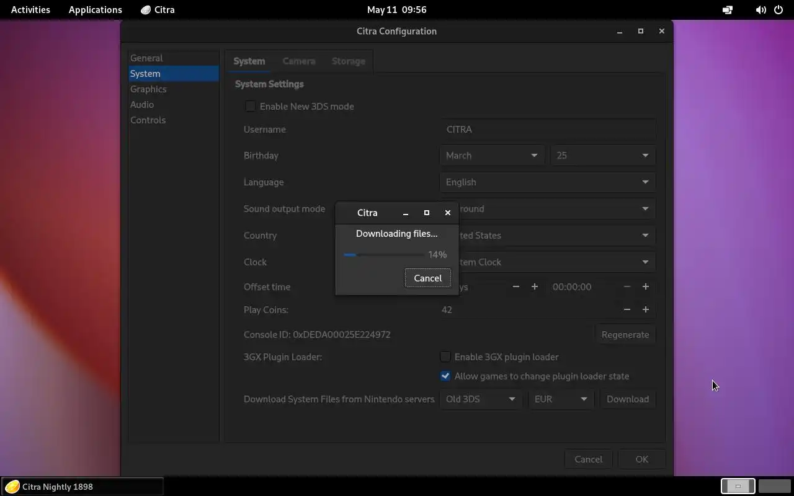Open the Activities overview

tap(30, 10)
